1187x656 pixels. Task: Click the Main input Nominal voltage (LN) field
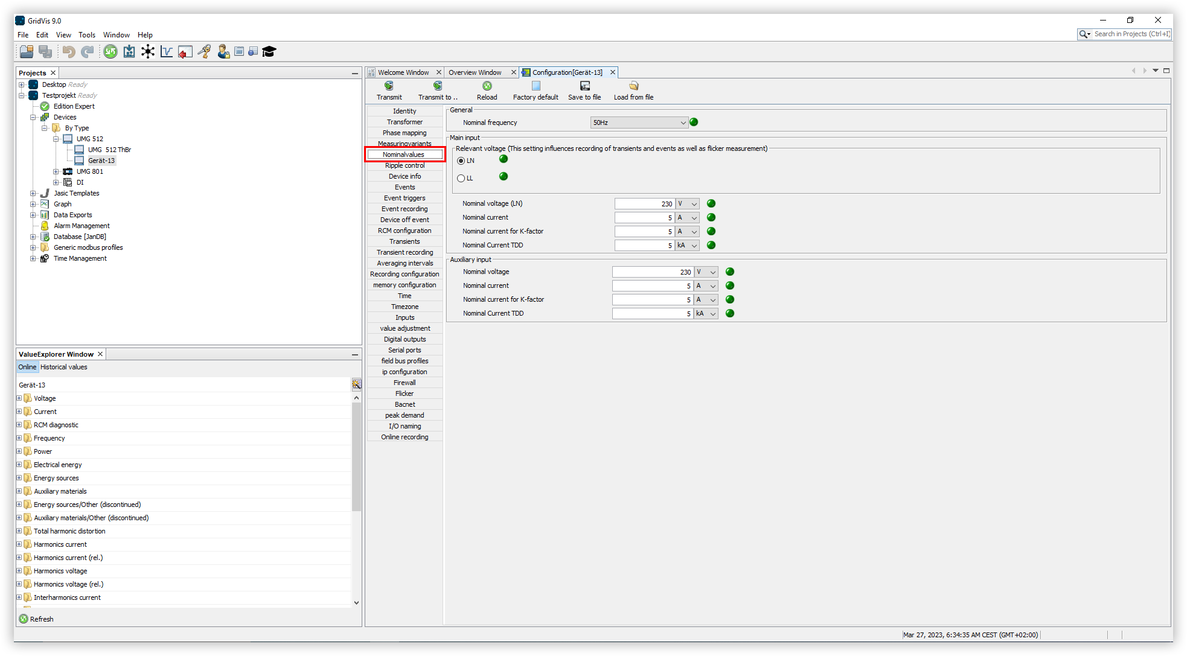(644, 204)
